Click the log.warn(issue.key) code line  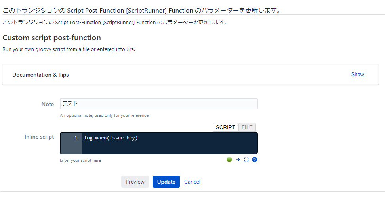click(111, 138)
